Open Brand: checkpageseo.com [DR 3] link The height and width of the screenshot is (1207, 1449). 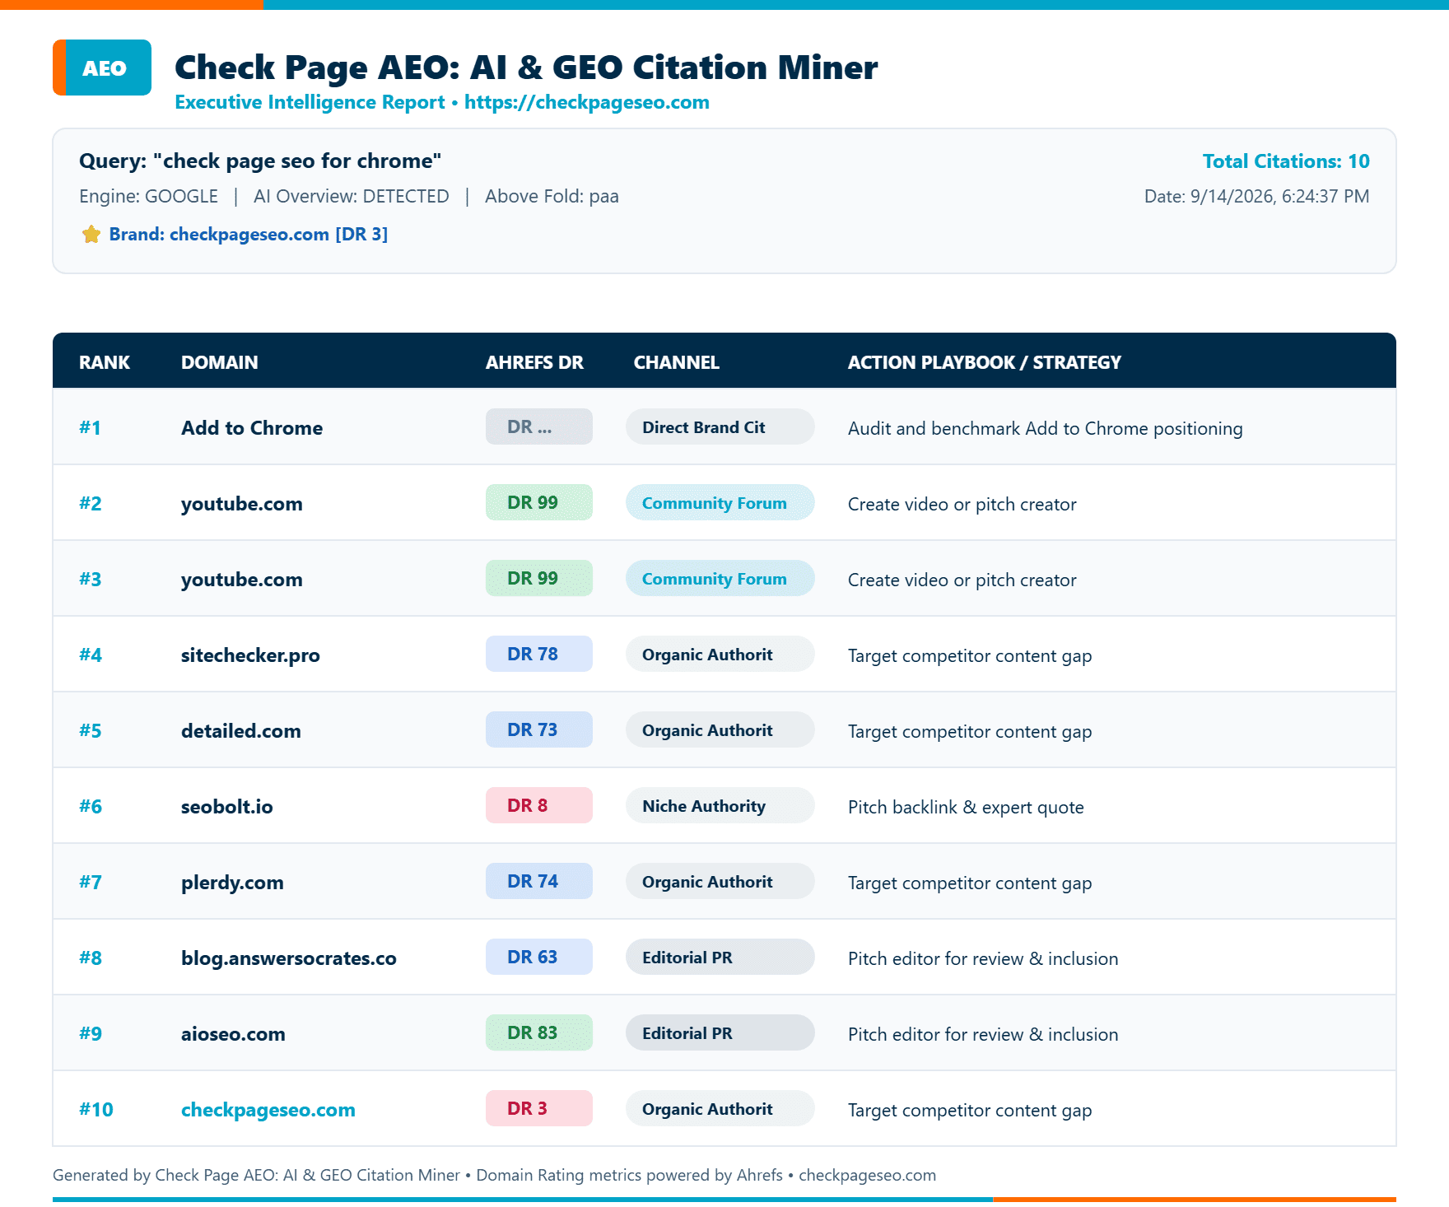point(248,234)
